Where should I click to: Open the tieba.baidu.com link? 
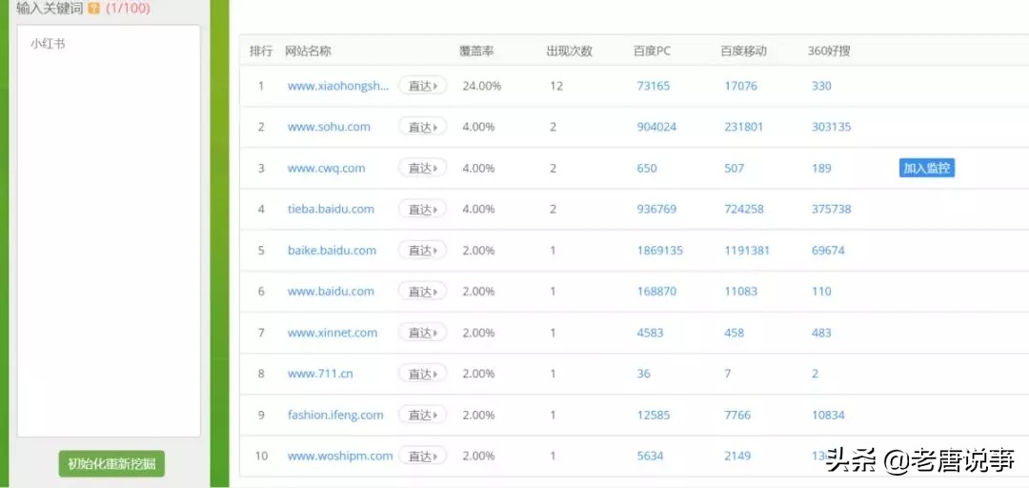point(331,209)
